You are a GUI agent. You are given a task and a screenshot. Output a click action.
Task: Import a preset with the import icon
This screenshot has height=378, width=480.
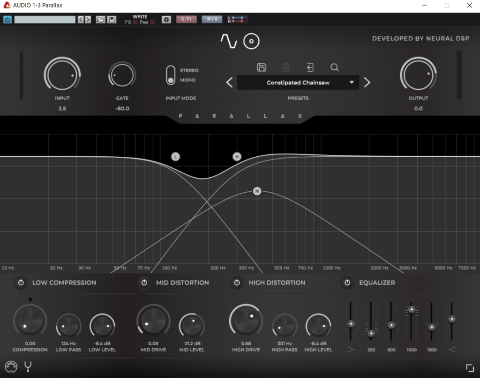pos(310,67)
